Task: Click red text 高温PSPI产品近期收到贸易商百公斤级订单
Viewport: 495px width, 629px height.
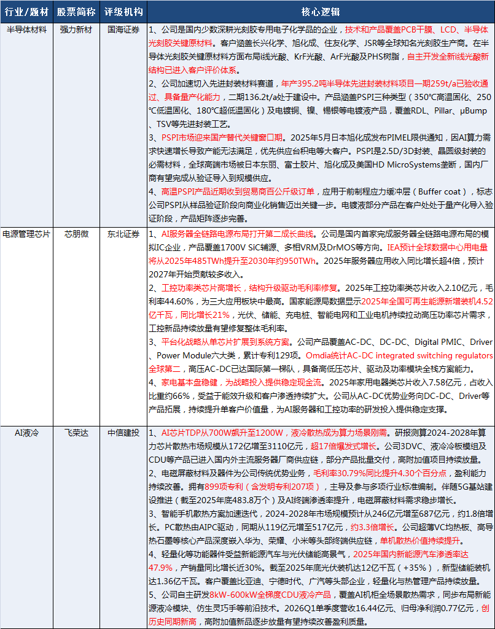Action: (x=238, y=191)
